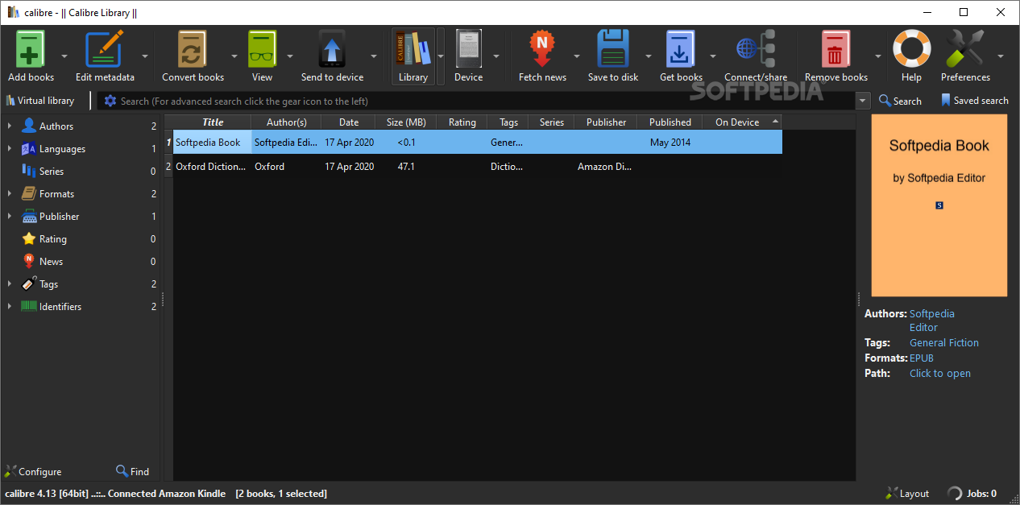Viewport: 1020px width, 505px height.
Task: Click Remove books trash icon
Action: pos(835,50)
